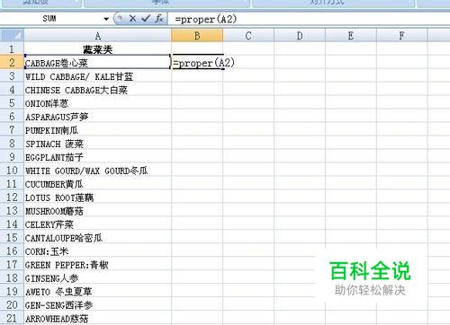Select row 10 header
450x325 pixels.
point(12,171)
